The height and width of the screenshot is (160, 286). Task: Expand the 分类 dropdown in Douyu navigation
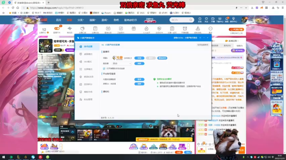tap(81, 20)
